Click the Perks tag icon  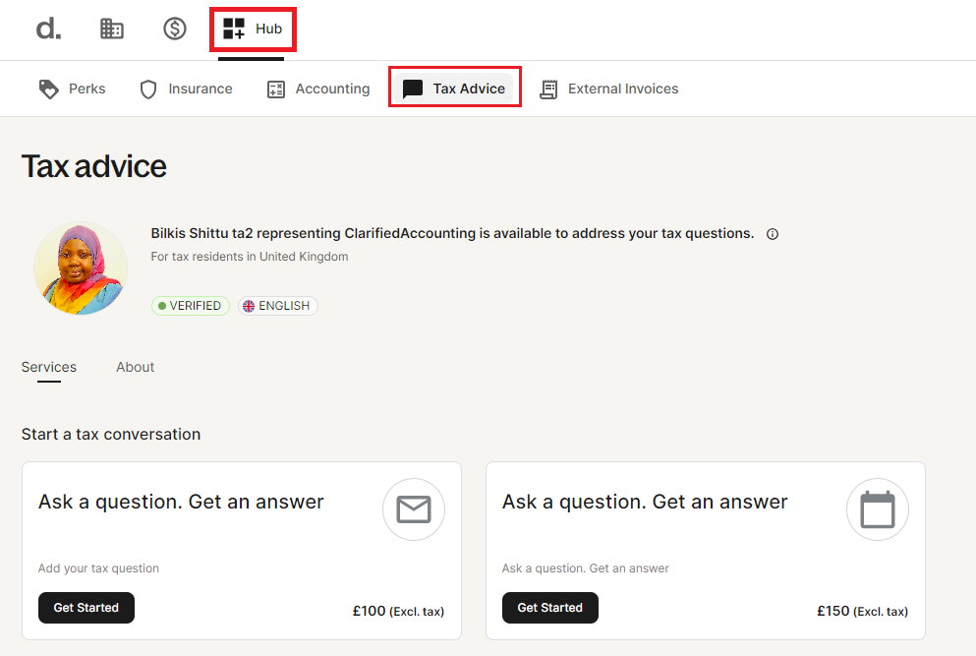point(48,89)
